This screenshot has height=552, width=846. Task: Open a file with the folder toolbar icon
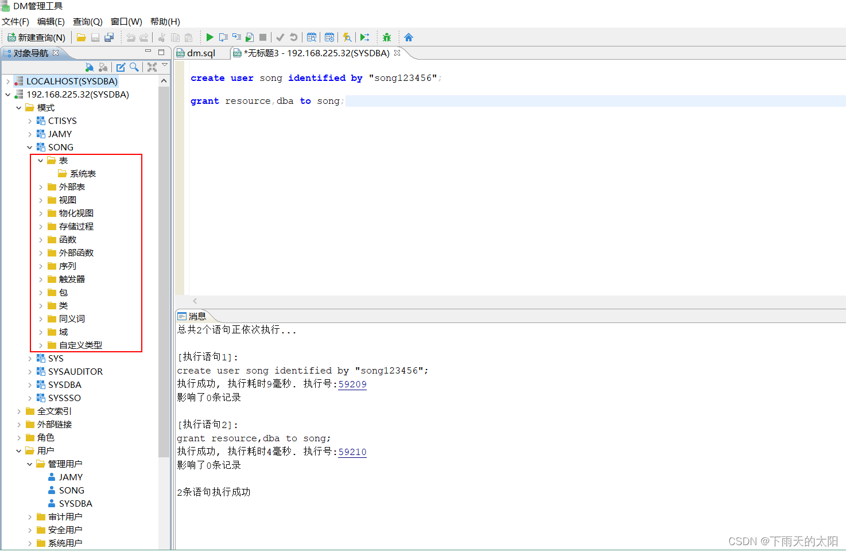pos(81,37)
